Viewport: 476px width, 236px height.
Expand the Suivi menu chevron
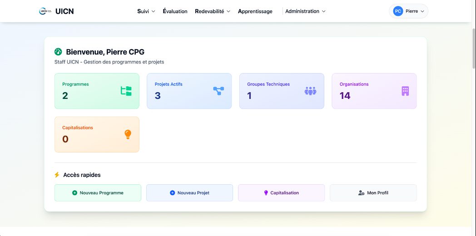coord(154,11)
